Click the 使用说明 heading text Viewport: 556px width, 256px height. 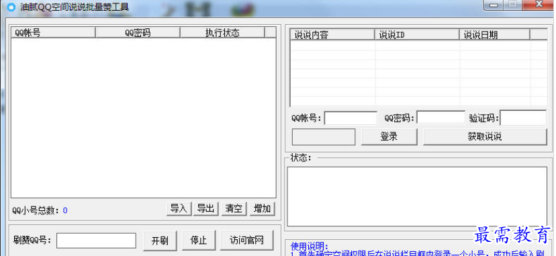pos(309,246)
